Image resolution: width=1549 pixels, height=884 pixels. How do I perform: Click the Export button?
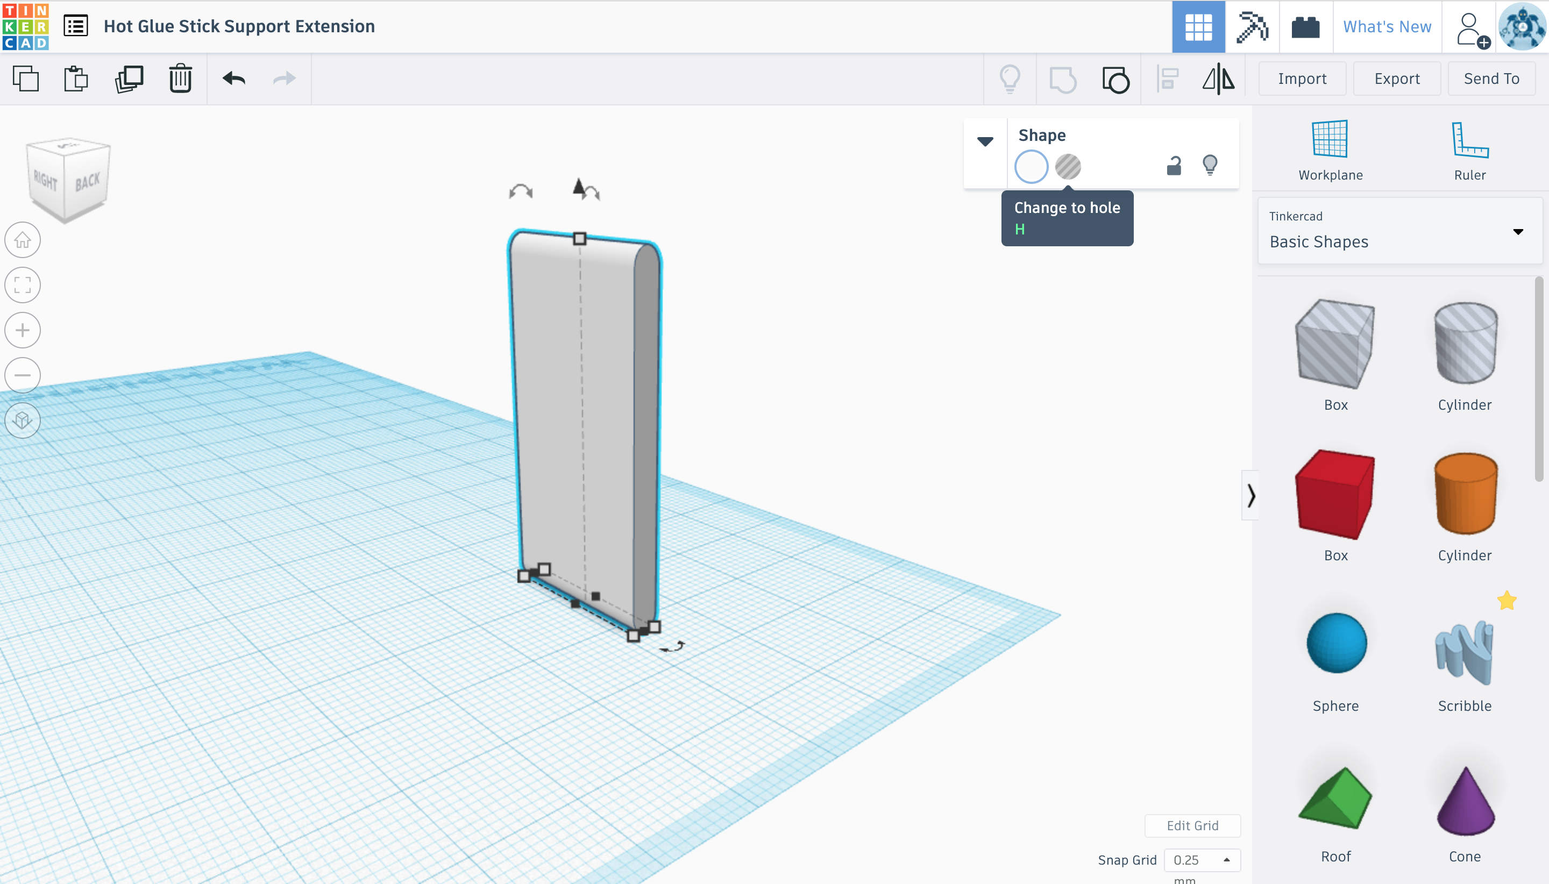click(1397, 79)
